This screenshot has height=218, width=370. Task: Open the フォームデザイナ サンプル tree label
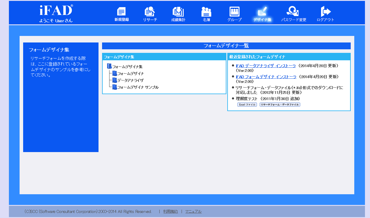click(x=138, y=87)
